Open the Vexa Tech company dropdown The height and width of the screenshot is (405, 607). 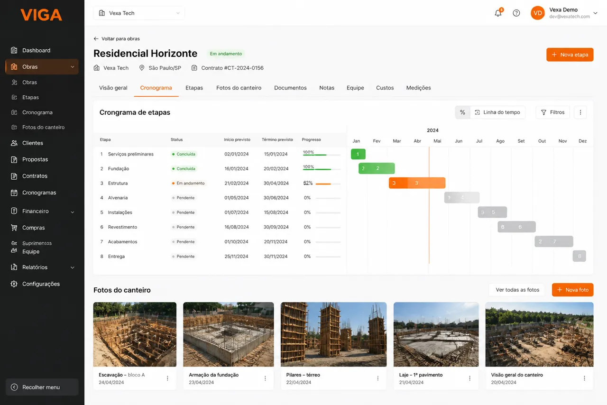point(139,13)
